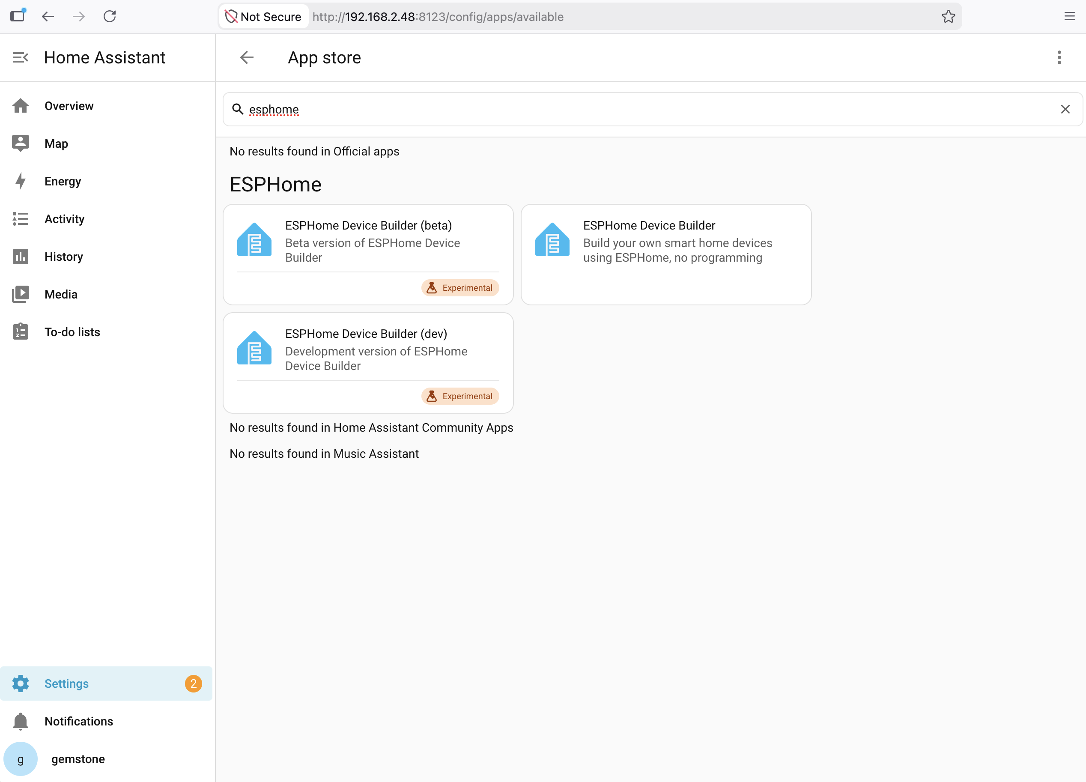Open the Activity log
The width and height of the screenshot is (1086, 782).
coord(106,219)
